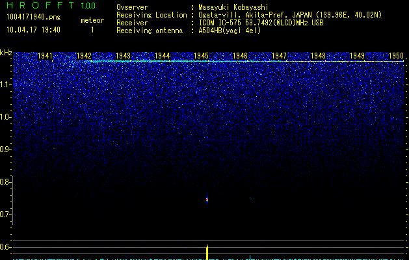Click time marker 1947
The height and width of the screenshot is (260, 409).
pyautogui.click(x=280, y=56)
